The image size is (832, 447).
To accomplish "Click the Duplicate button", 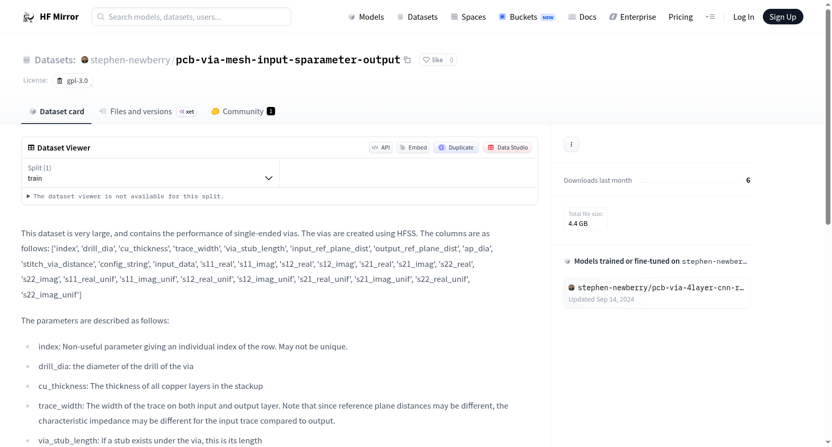I will pos(456,147).
